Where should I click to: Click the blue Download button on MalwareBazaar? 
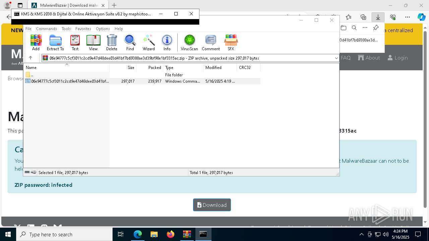[212, 205]
